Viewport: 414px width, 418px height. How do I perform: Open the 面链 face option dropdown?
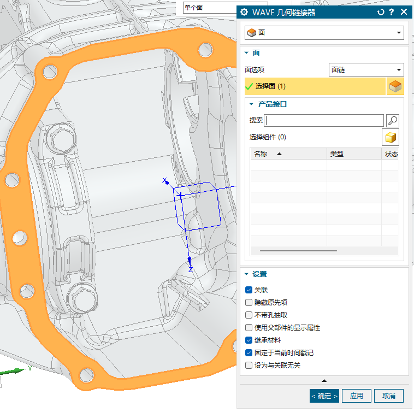tap(366, 70)
